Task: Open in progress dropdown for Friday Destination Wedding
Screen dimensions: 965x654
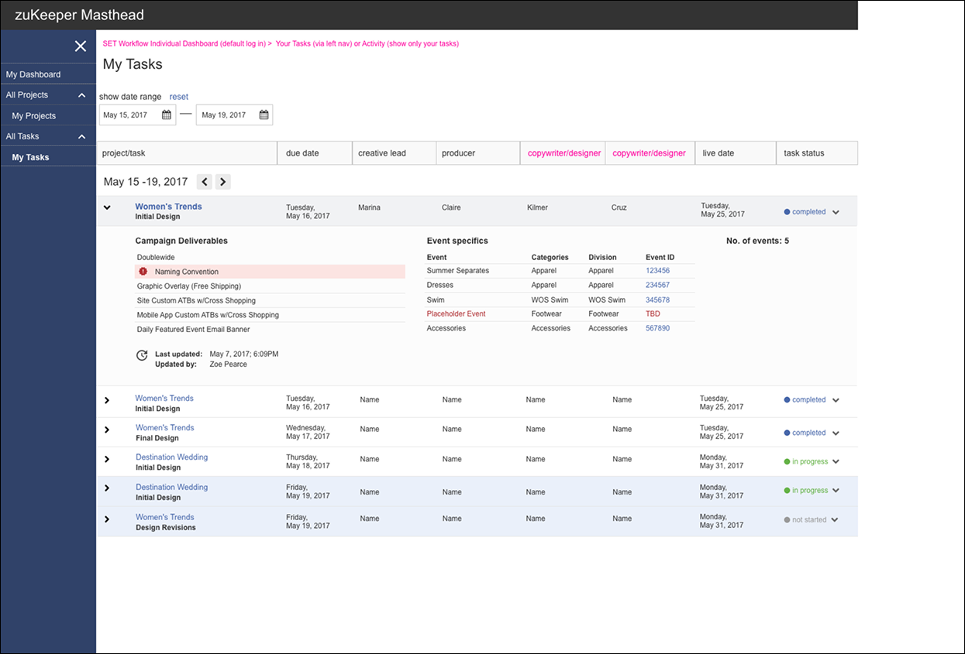Action: (x=836, y=491)
